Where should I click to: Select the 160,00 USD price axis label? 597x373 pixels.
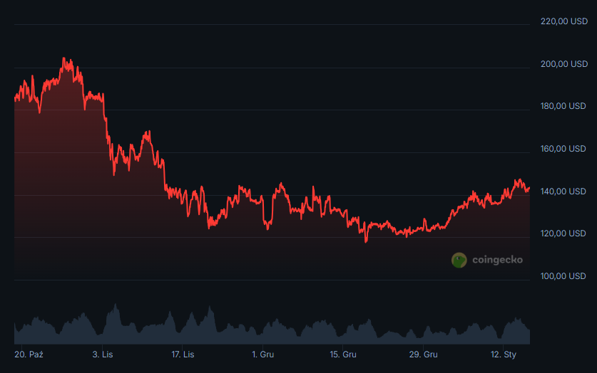pyautogui.click(x=563, y=149)
